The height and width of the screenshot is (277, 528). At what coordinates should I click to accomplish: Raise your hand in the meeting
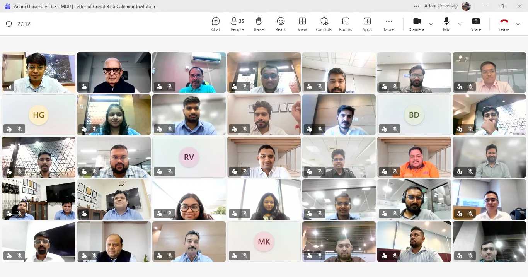click(259, 24)
